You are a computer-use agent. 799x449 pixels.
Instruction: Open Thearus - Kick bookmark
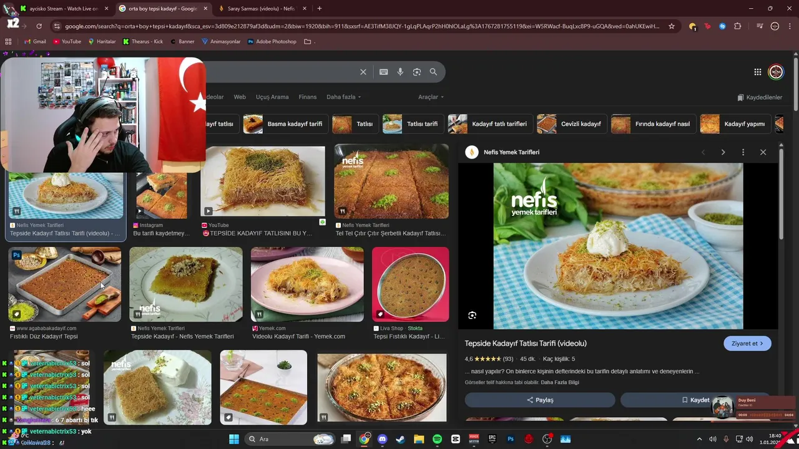[x=143, y=42]
